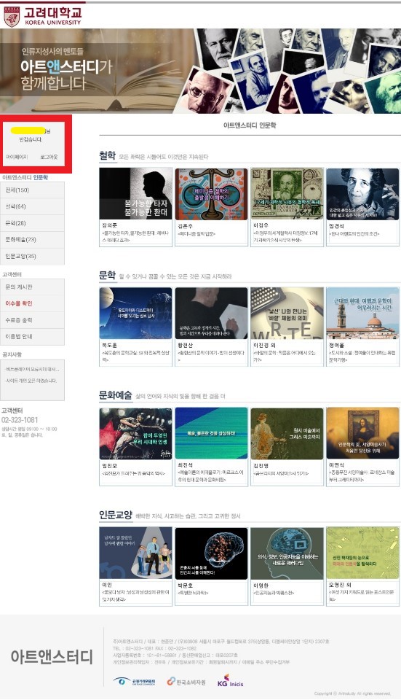This screenshot has height=700, width=401.
Task: Open the first notice in 공지사항
Action: [32, 370]
